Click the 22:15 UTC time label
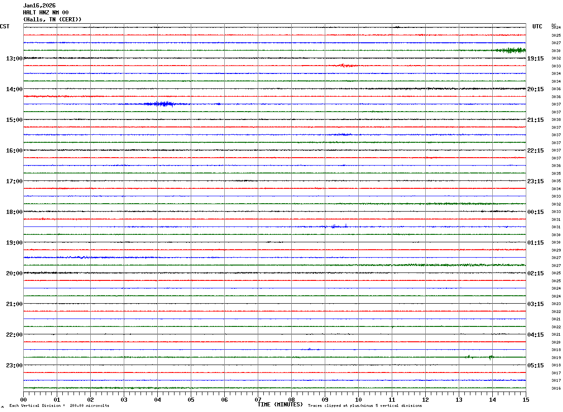Image resolution: width=563 pixels, height=412 pixels. (x=536, y=151)
